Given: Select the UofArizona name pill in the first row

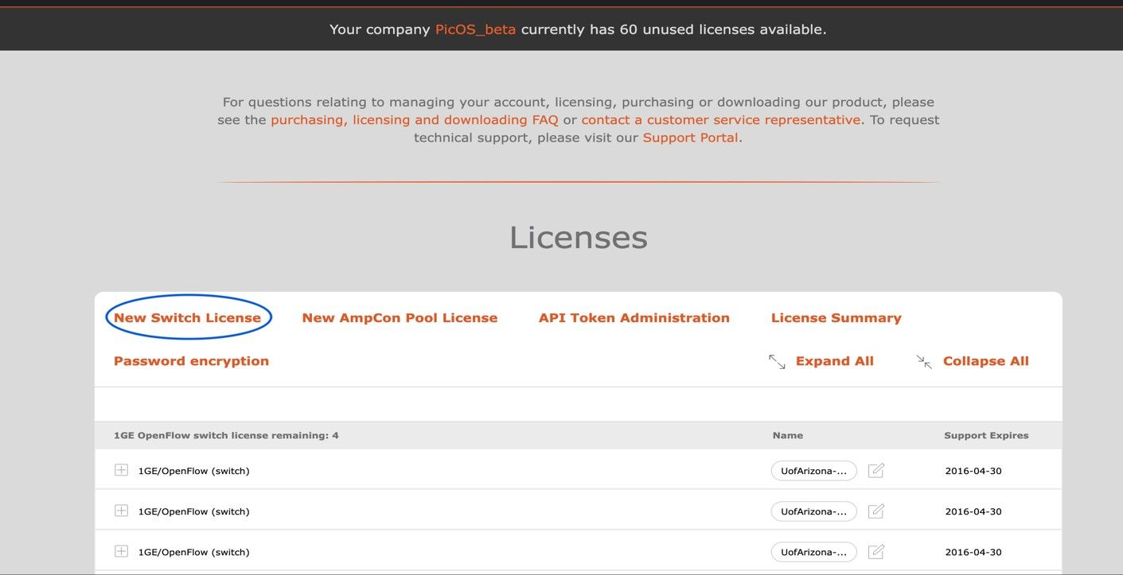Looking at the screenshot, I should (813, 470).
